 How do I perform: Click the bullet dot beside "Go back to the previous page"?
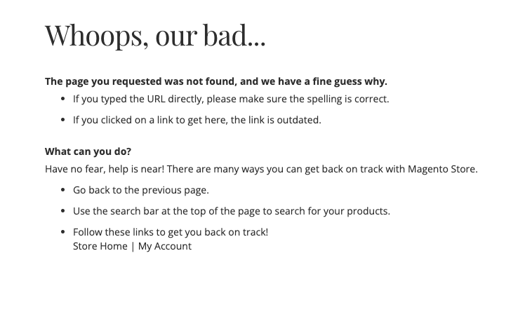tap(64, 190)
